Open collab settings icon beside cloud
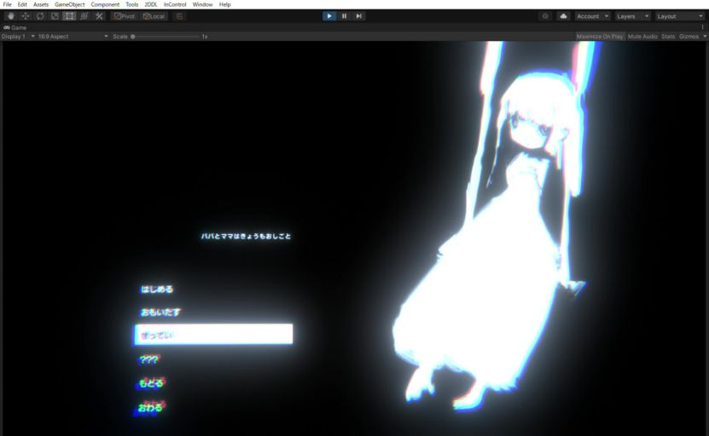The image size is (709, 436). coord(545,16)
